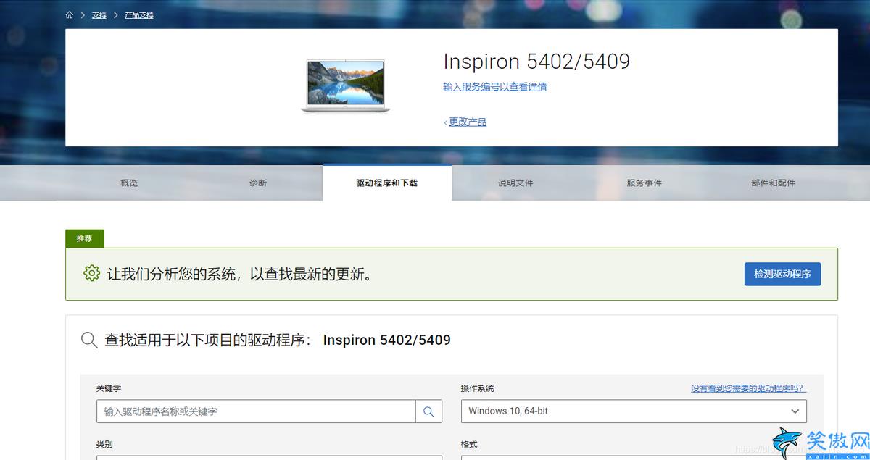Open the 产品支持 breadcrumb link

coord(139,15)
